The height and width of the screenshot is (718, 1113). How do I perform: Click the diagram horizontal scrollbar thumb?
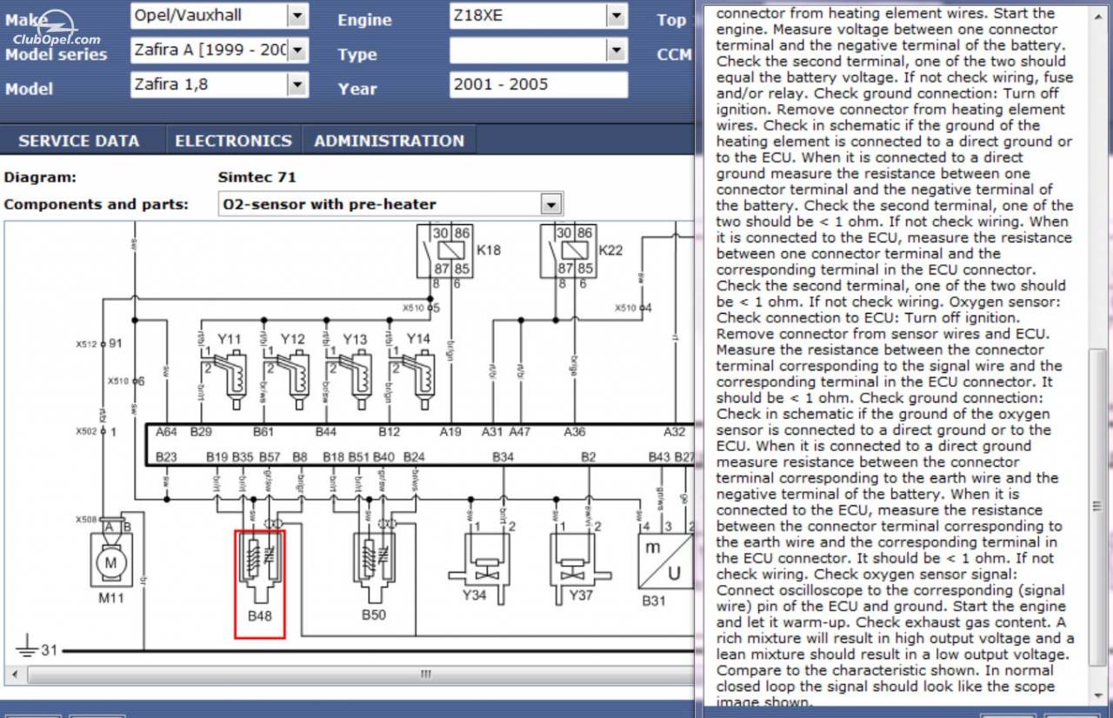tap(425, 674)
